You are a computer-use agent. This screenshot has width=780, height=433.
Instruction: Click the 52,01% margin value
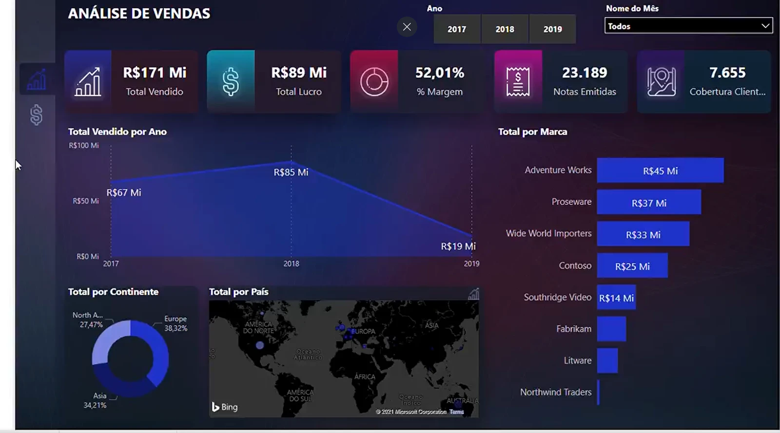click(440, 73)
